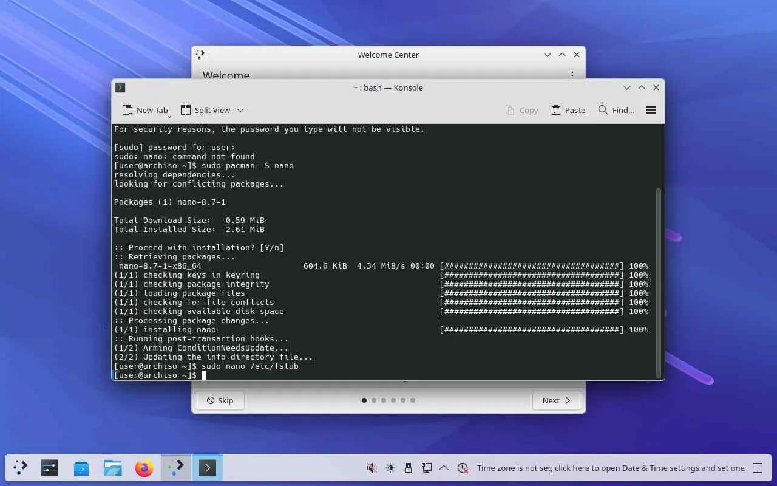Minimize the Konsole window
The width and height of the screenshot is (777, 486).
point(627,87)
